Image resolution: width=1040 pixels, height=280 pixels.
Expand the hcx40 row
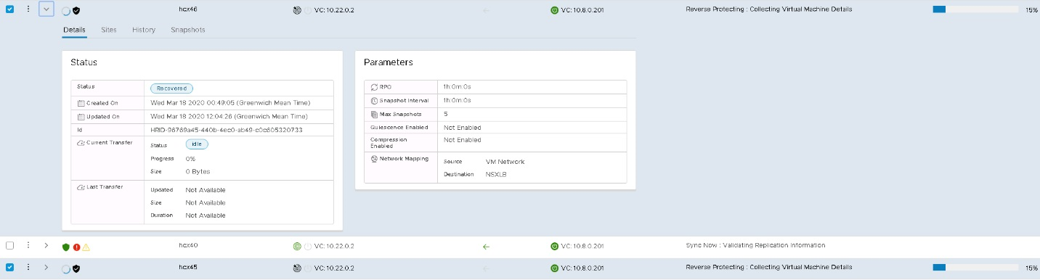click(x=46, y=245)
